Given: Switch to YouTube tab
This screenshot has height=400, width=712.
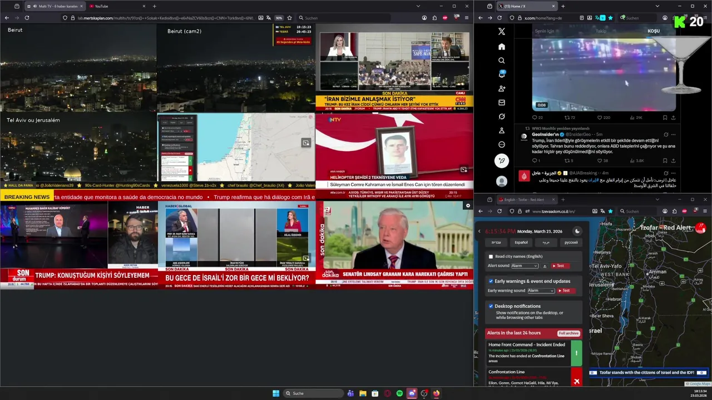Looking at the screenshot, I should pos(117,6).
